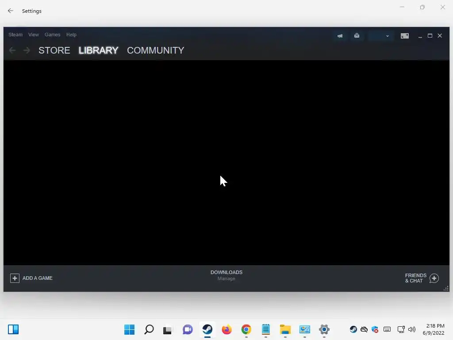Switch to the STORE tab
The image size is (453, 340).
[x=54, y=50]
